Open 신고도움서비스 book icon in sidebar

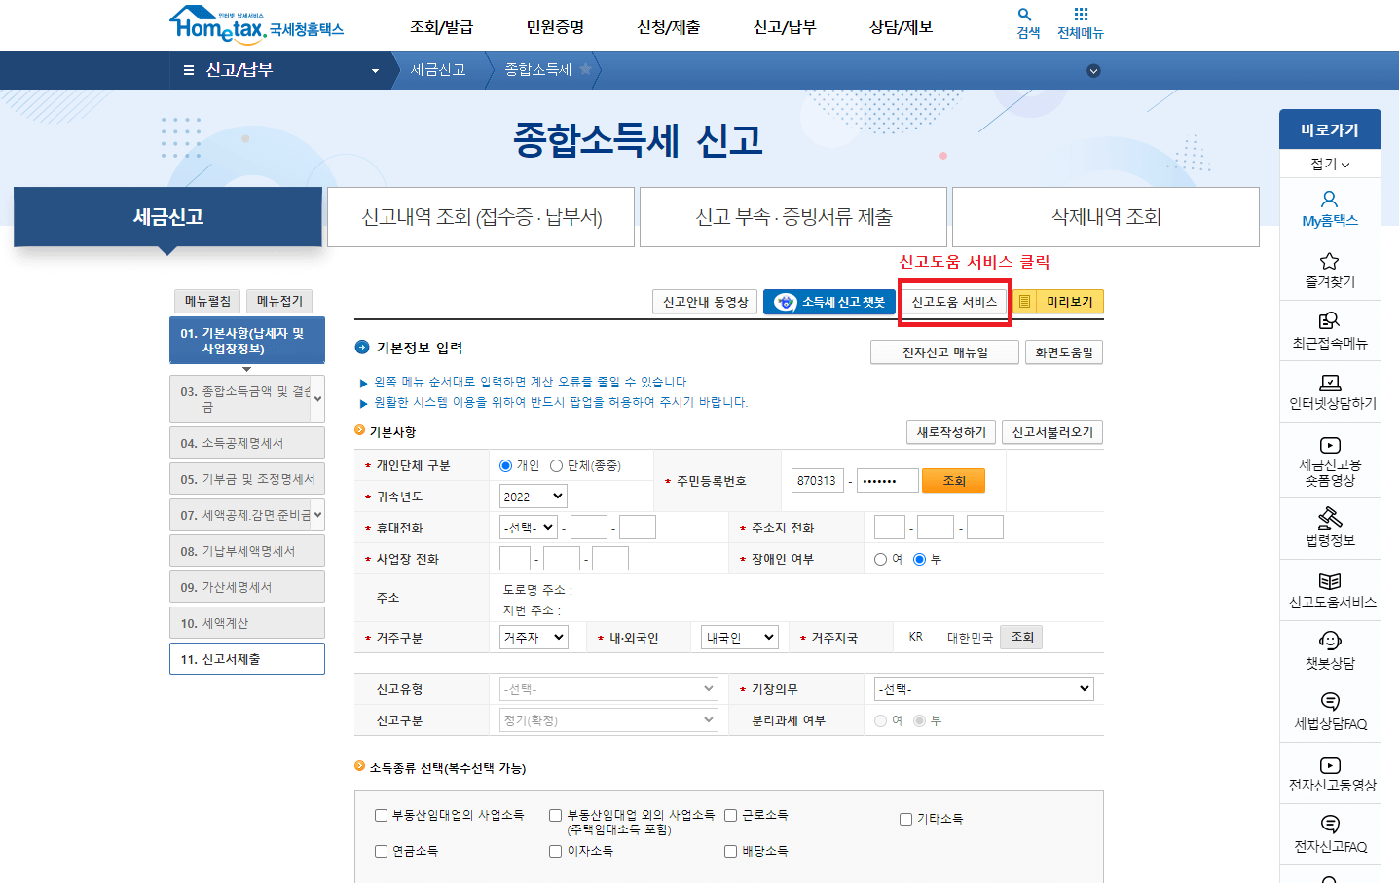1330,581
